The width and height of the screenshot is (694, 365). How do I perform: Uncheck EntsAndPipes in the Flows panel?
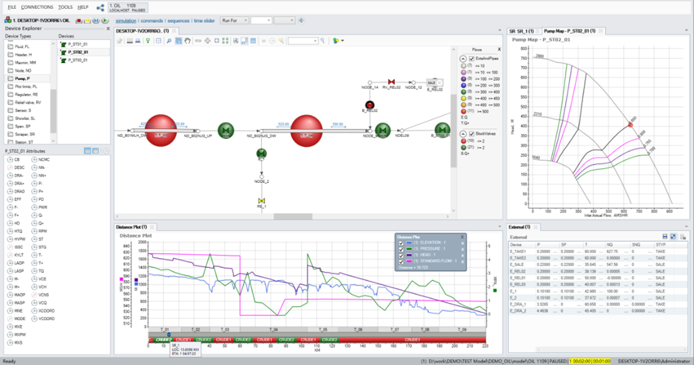[x=471, y=59]
